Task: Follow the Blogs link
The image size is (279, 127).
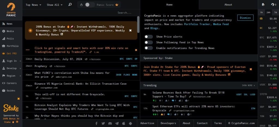Action: (154, 28)
